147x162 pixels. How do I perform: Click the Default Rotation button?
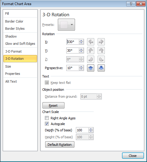(60, 145)
